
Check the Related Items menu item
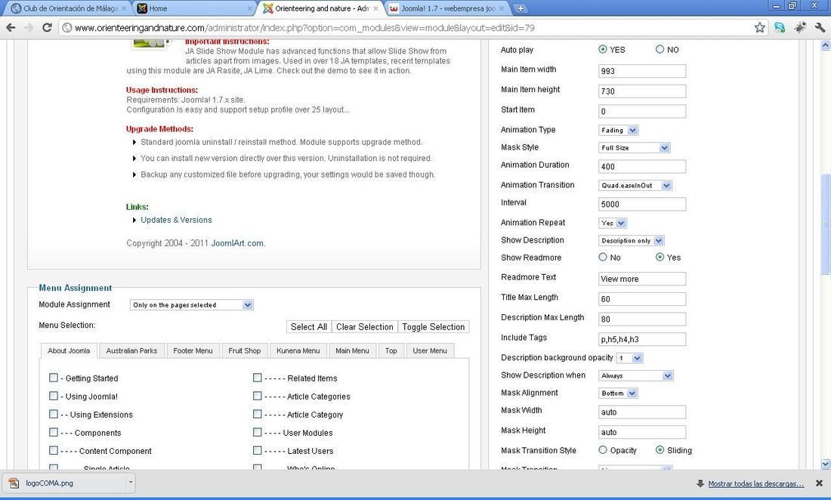tap(258, 378)
